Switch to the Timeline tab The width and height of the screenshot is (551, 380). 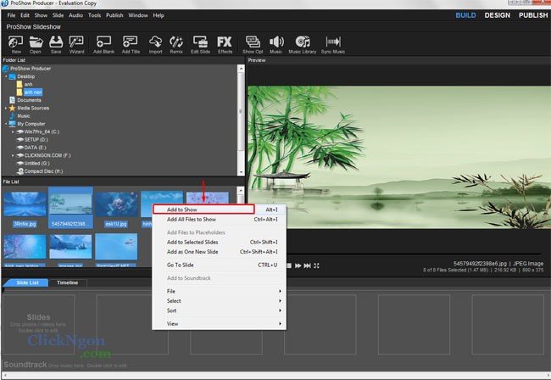click(x=68, y=282)
